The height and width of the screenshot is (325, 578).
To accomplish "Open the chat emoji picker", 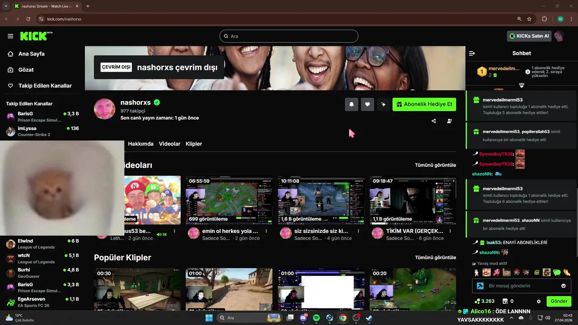I will pyautogui.click(x=563, y=286).
